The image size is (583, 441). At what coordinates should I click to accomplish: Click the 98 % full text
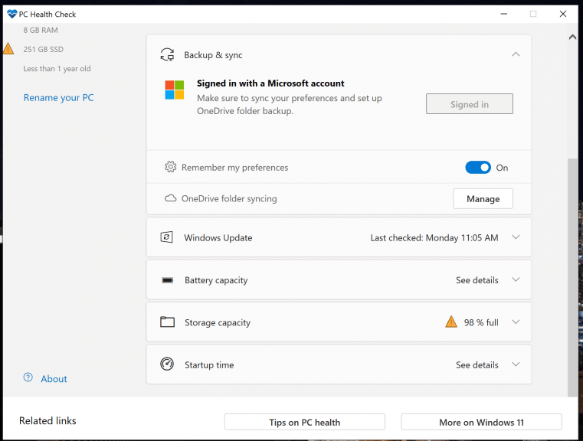click(481, 322)
